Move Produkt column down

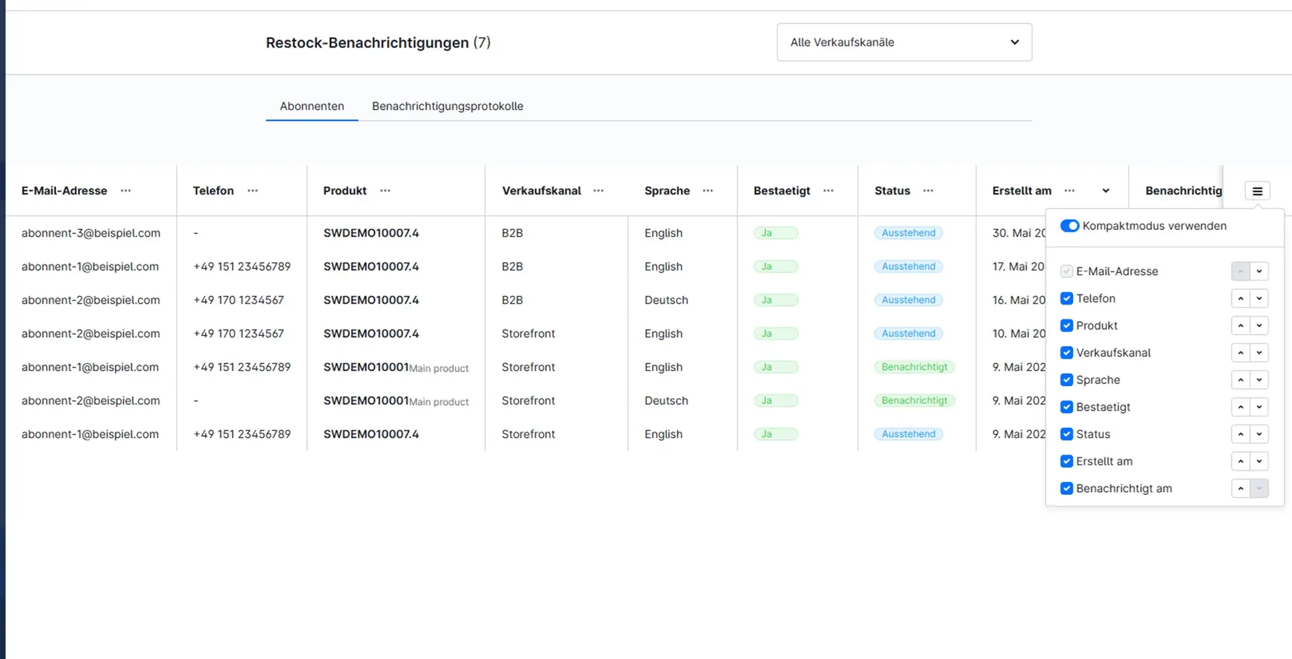[x=1259, y=325]
